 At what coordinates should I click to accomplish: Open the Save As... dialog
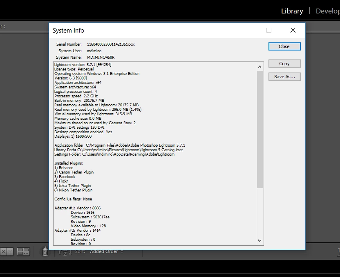point(284,77)
